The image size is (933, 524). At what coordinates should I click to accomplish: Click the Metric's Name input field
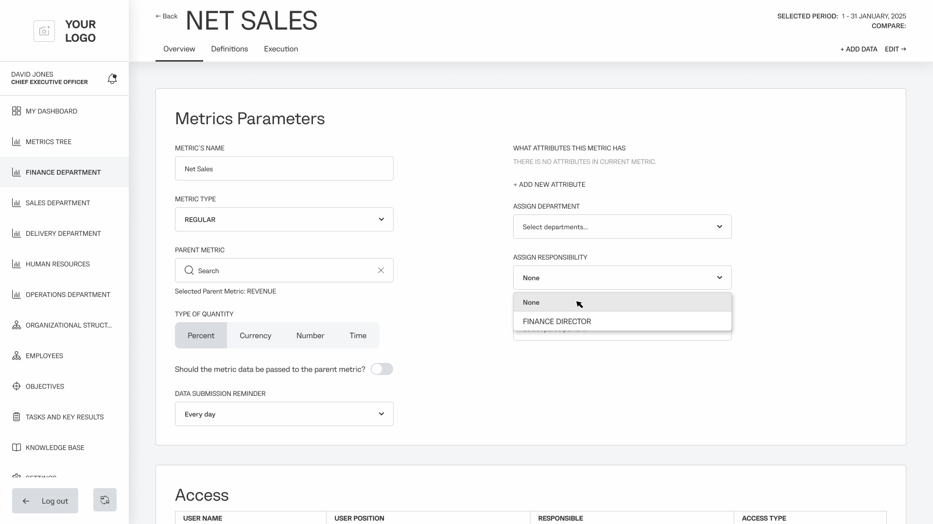(x=284, y=168)
